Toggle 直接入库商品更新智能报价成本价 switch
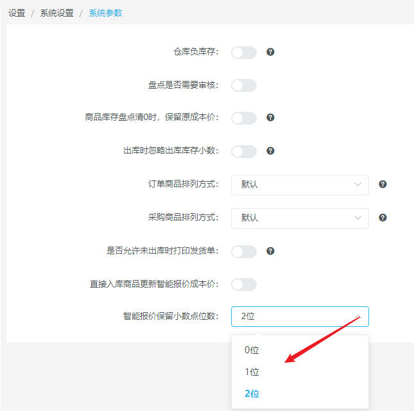This screenshot has height=411, width=414. (x=244, y=284)
